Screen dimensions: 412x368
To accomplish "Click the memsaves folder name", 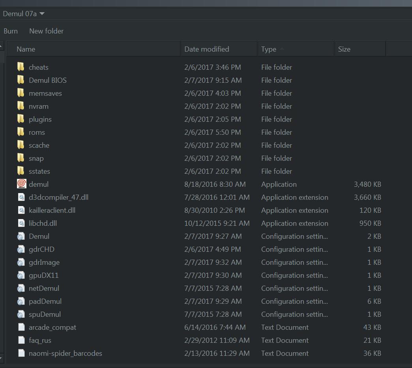I will click(45, 93).
